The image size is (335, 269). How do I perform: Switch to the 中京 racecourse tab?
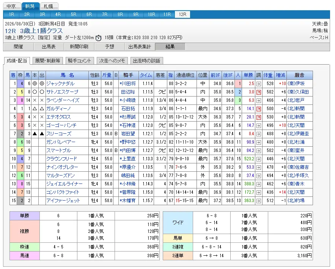pyautogui.click(x=12, y=6)
